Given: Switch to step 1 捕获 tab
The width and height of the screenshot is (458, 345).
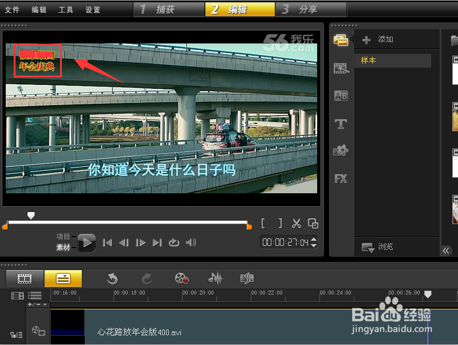Looking at the screenshot, I should [x=169, y=9].
